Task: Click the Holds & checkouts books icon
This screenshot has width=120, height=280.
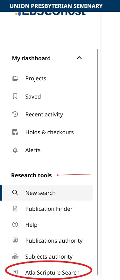Action: (15, 132)
